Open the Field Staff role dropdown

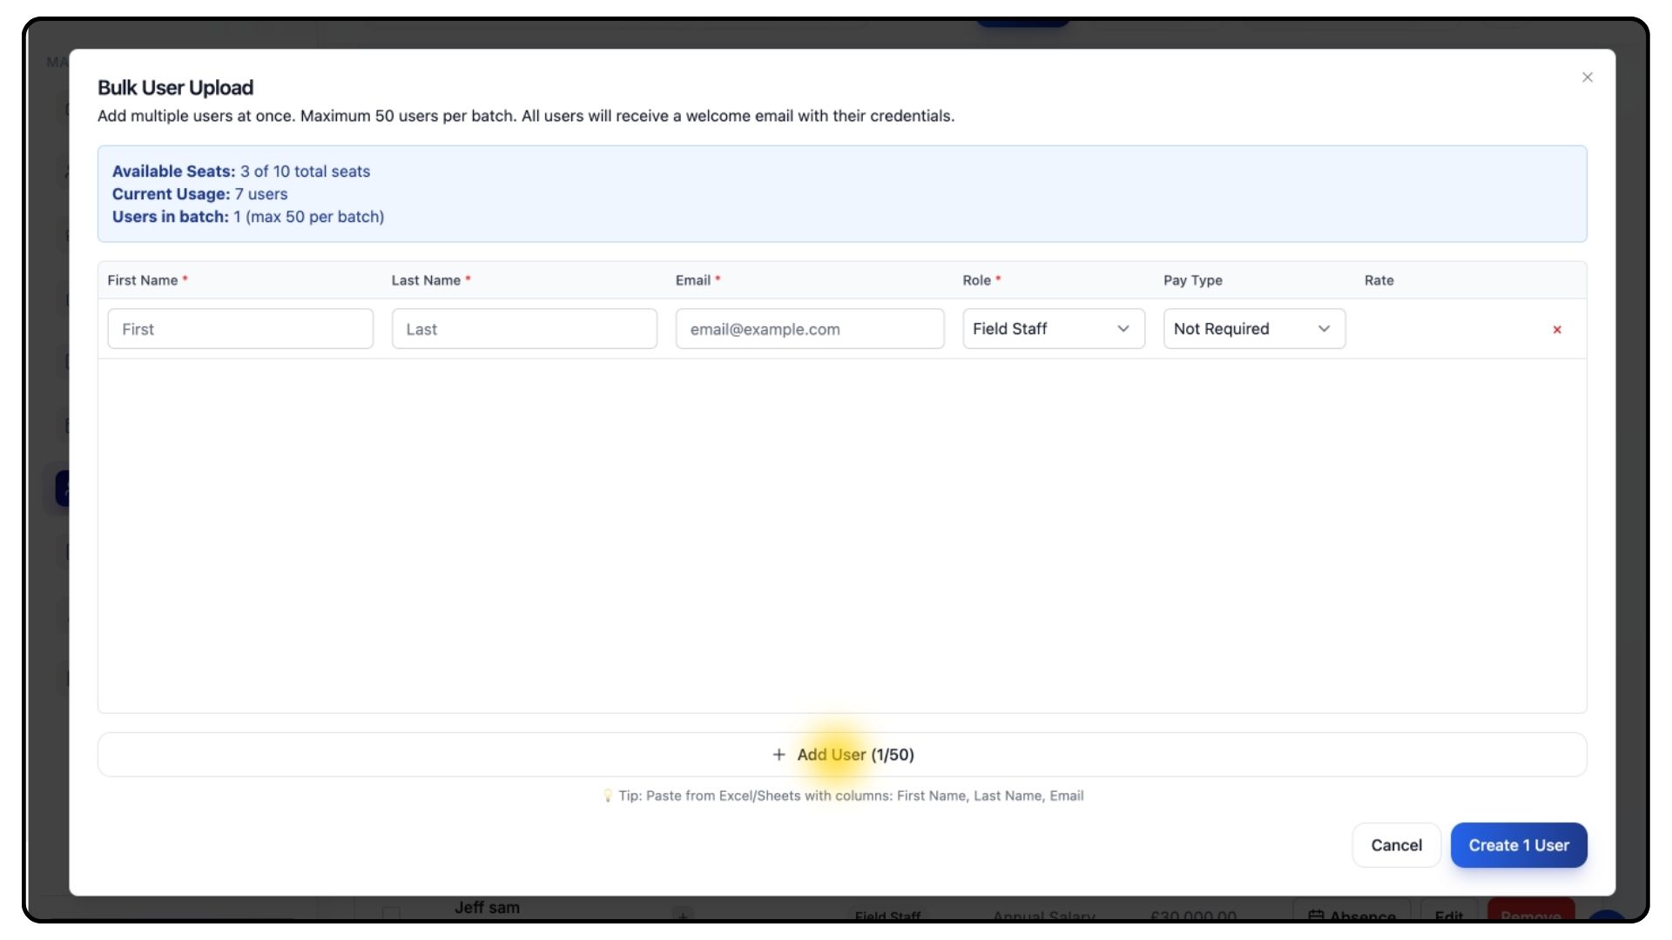(x=1053, y=329)
